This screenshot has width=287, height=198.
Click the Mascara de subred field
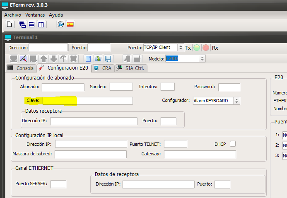tap(91, 154)
